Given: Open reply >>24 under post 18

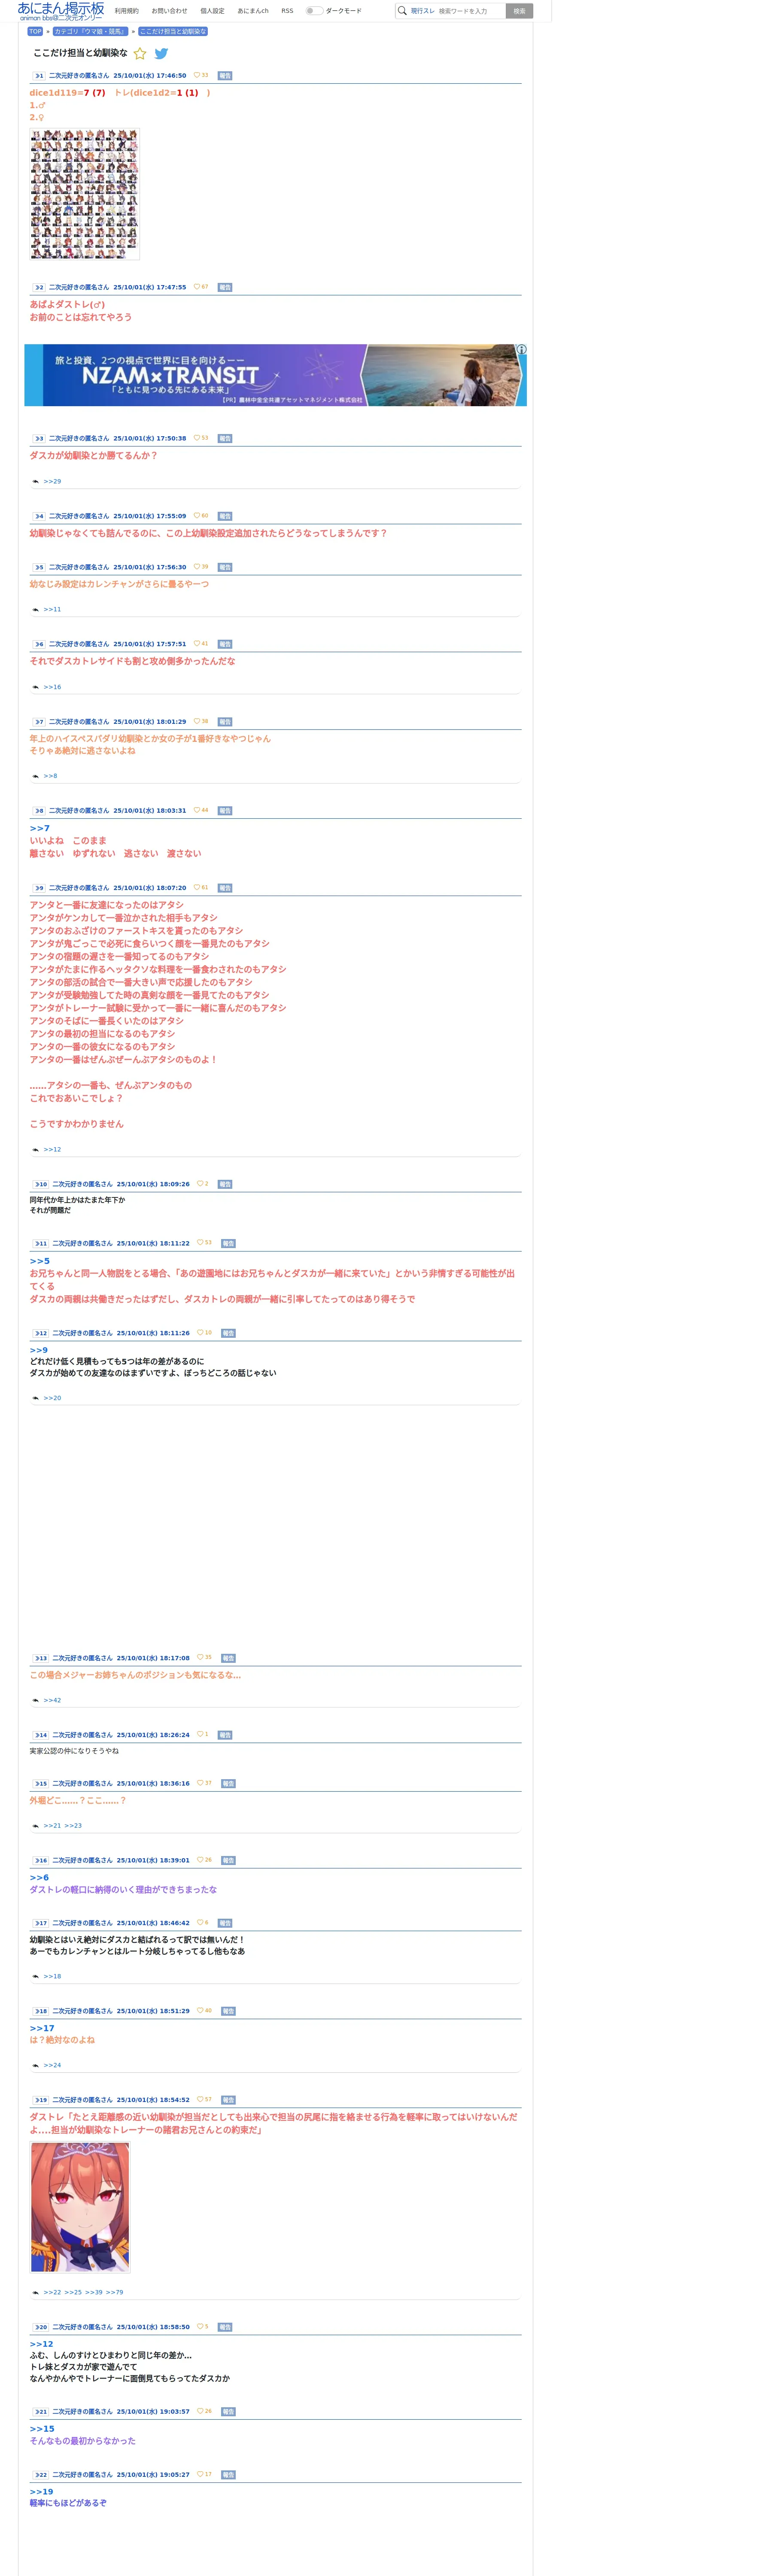Looking at the screenshot, I should point(52,2065).
